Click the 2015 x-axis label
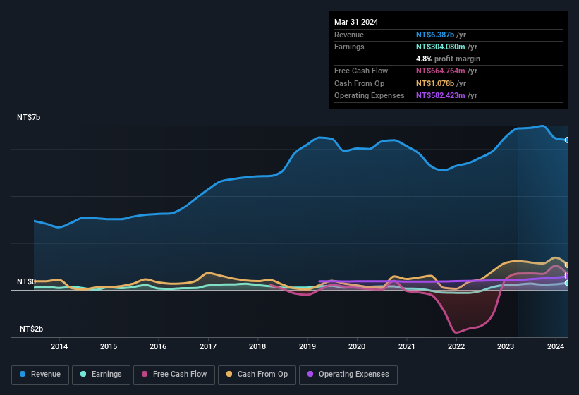The height and width of the screenshot is (395, 579). 109,346
